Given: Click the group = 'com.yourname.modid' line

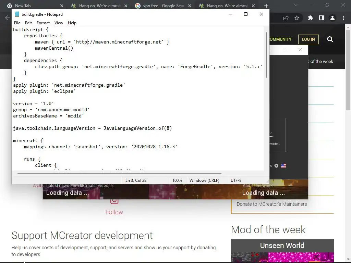Looking at the screenshot, I should coord(51,110).
